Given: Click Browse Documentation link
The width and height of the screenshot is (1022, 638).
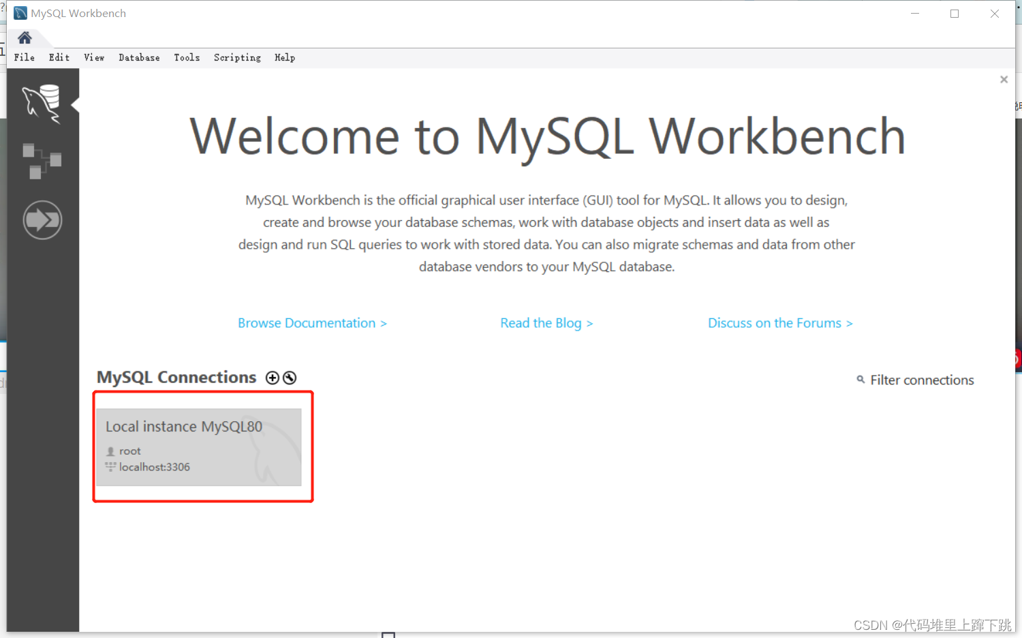Looking at the screenshot, I should click(312, 323).
